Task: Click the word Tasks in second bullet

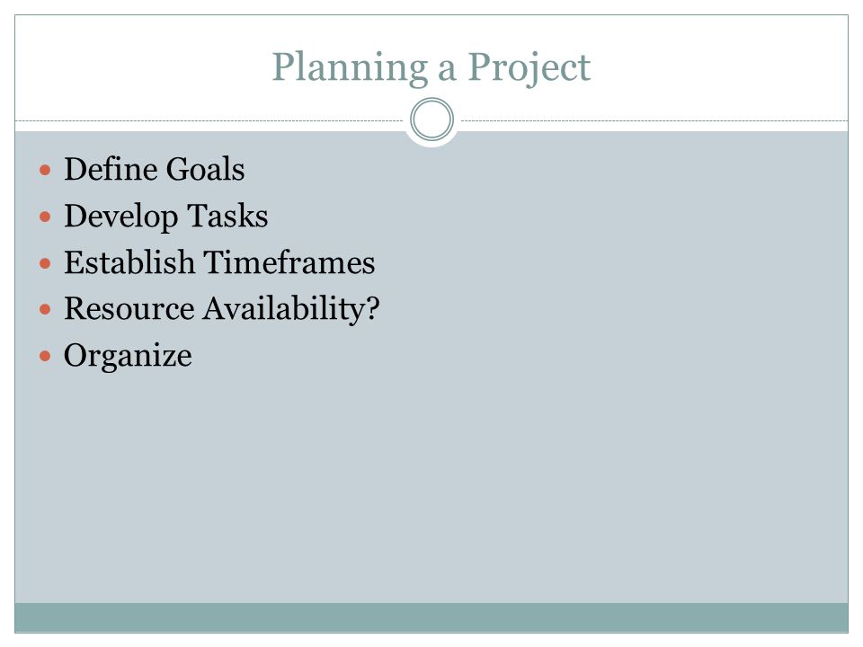Action: tap(227, 216)
